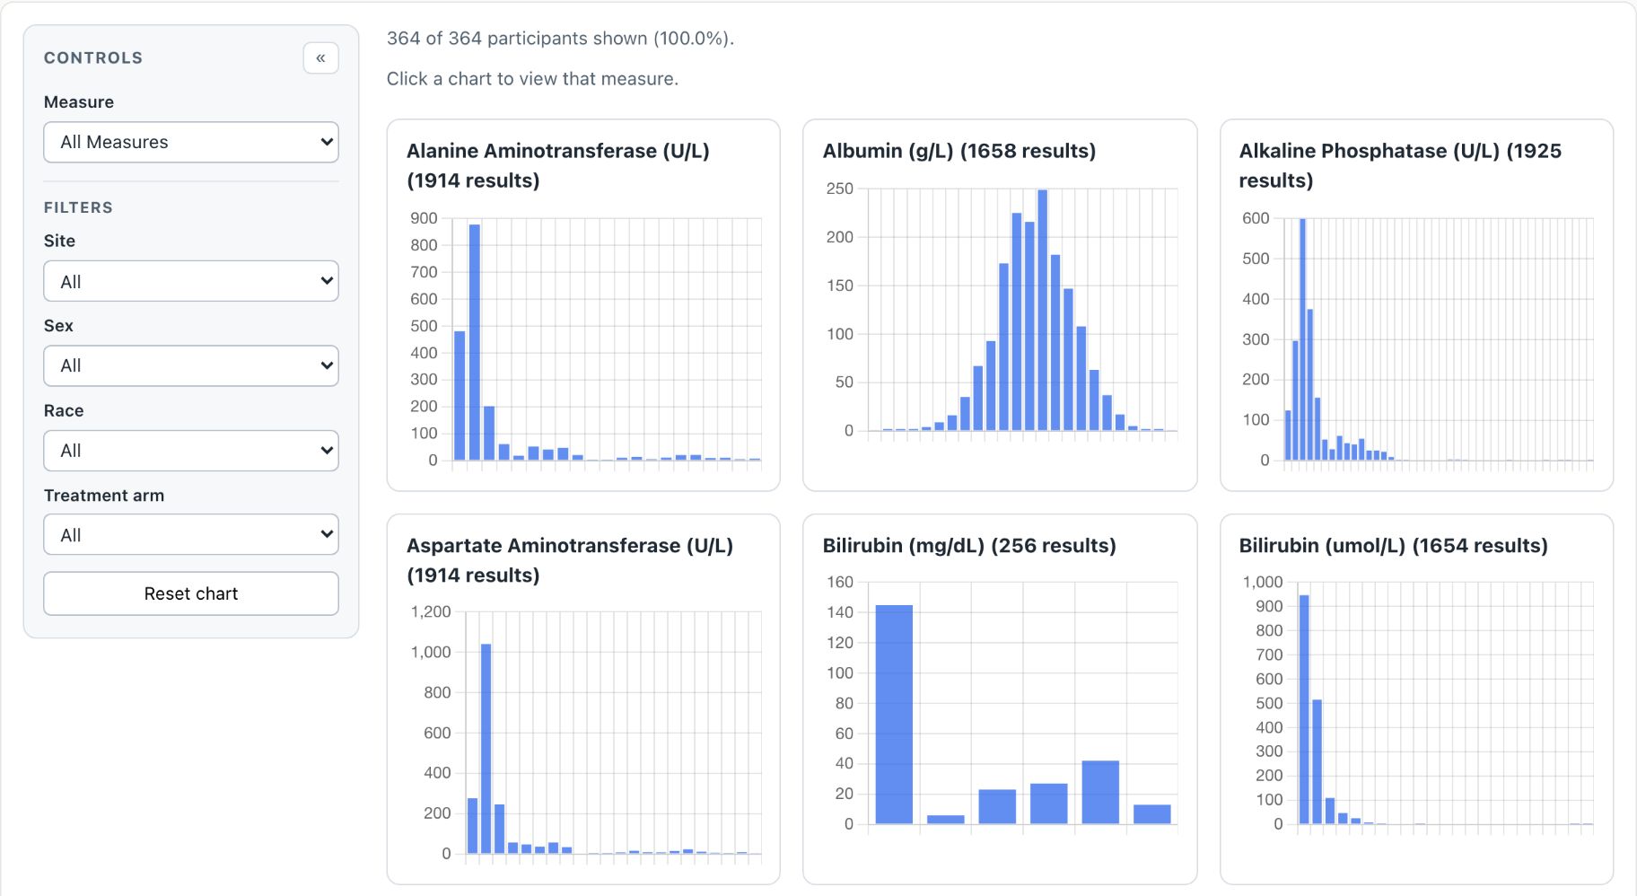The image size is (1637, 896).
Task: Open the Sex filter dropdown
Action: tap(191, 365)
